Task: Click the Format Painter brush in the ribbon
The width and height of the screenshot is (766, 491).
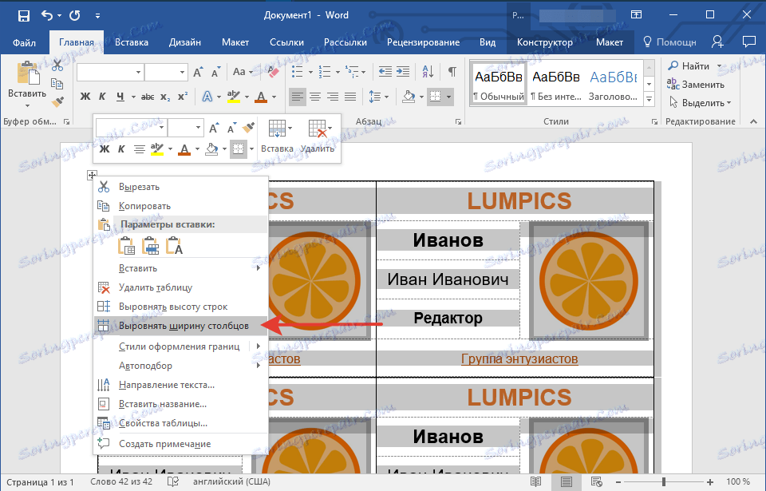Action: click(x=57, y=102)
